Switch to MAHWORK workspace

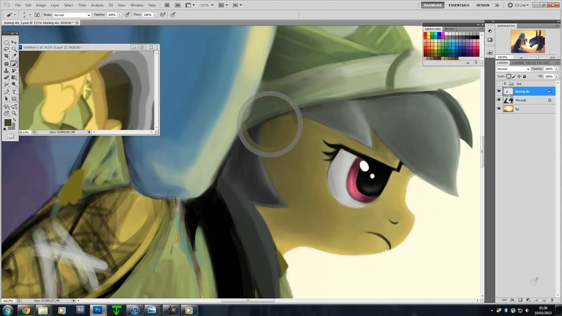(x=432, y=5)
